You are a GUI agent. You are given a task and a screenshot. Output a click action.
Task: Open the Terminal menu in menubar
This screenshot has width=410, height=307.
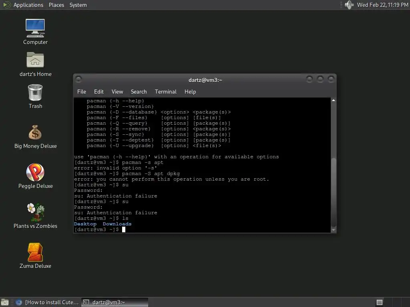(x=165, y=92)
